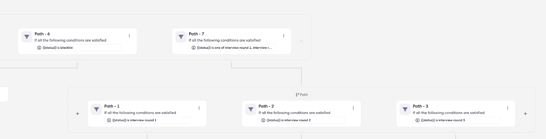Open Path - 7 three-dot options menu
The width and height of the screenshot is (546, 139).
coord(284,35)
